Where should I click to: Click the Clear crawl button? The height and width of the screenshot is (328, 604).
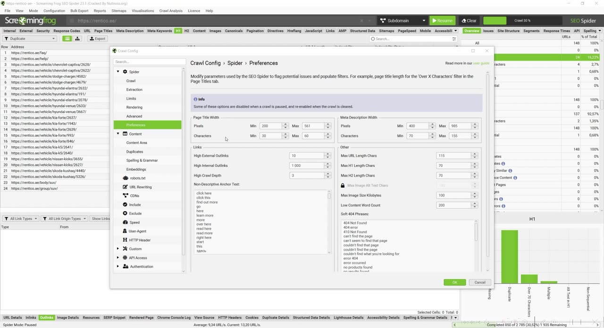click(469, 21)
